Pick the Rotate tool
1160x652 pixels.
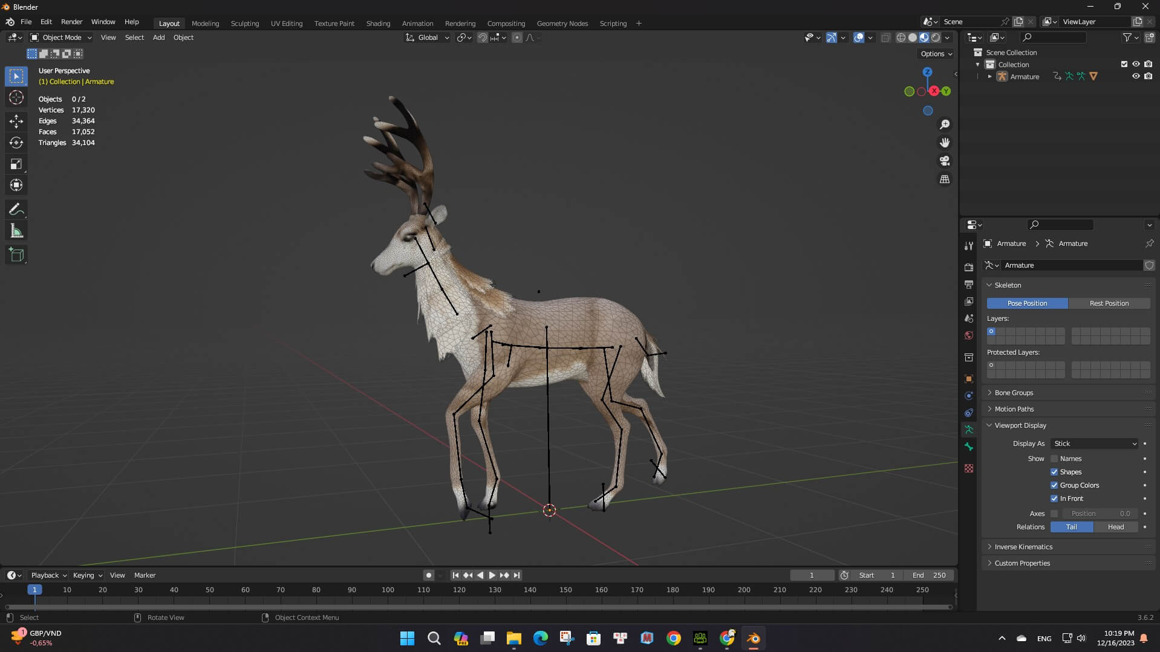pyautogui.click(x=16, y=143)
